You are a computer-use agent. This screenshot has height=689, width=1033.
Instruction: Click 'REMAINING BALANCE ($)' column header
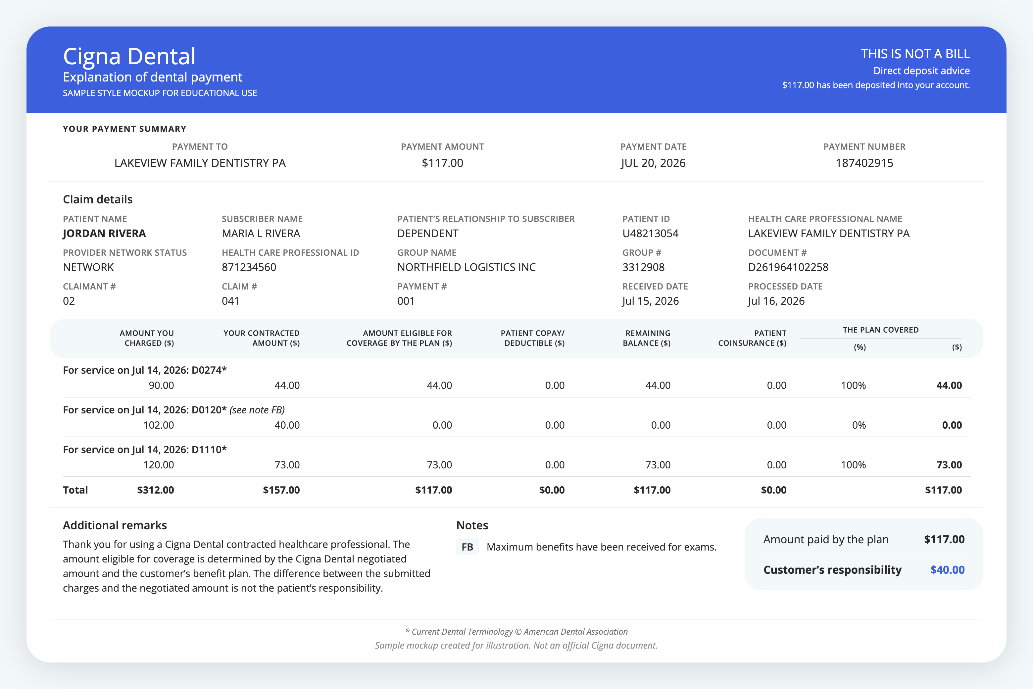(647, 338)
